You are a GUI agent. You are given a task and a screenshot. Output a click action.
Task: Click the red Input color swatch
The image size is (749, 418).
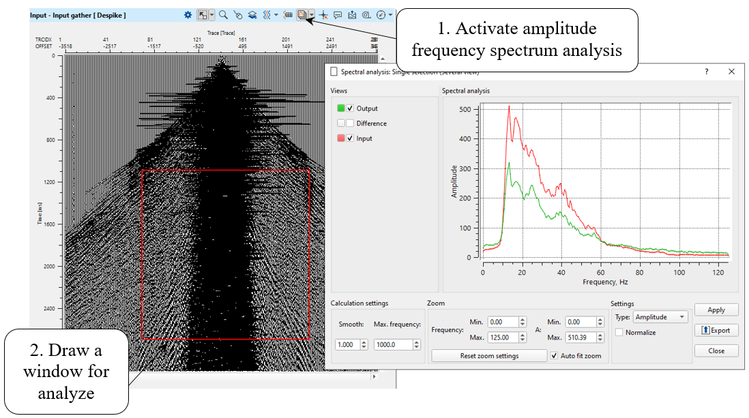pos(341,138)
